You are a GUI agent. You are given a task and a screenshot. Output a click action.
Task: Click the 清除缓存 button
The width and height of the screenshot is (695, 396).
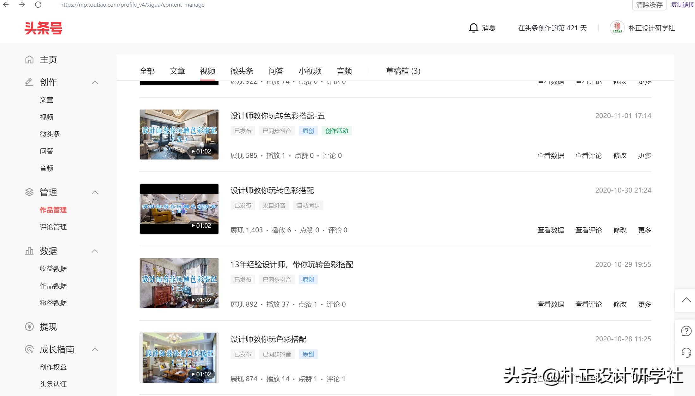(x=649, y=5)
